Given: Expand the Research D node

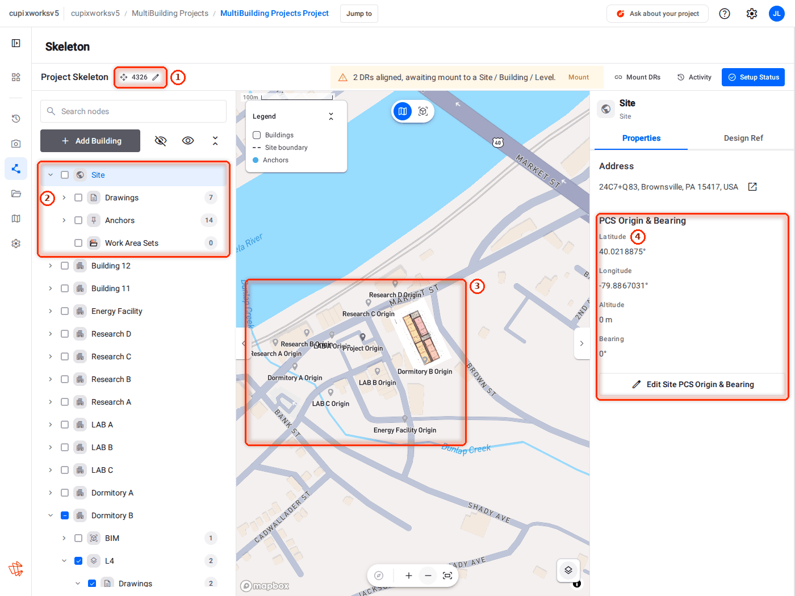Looking at the screenshot, I should [x=51, y=334].
